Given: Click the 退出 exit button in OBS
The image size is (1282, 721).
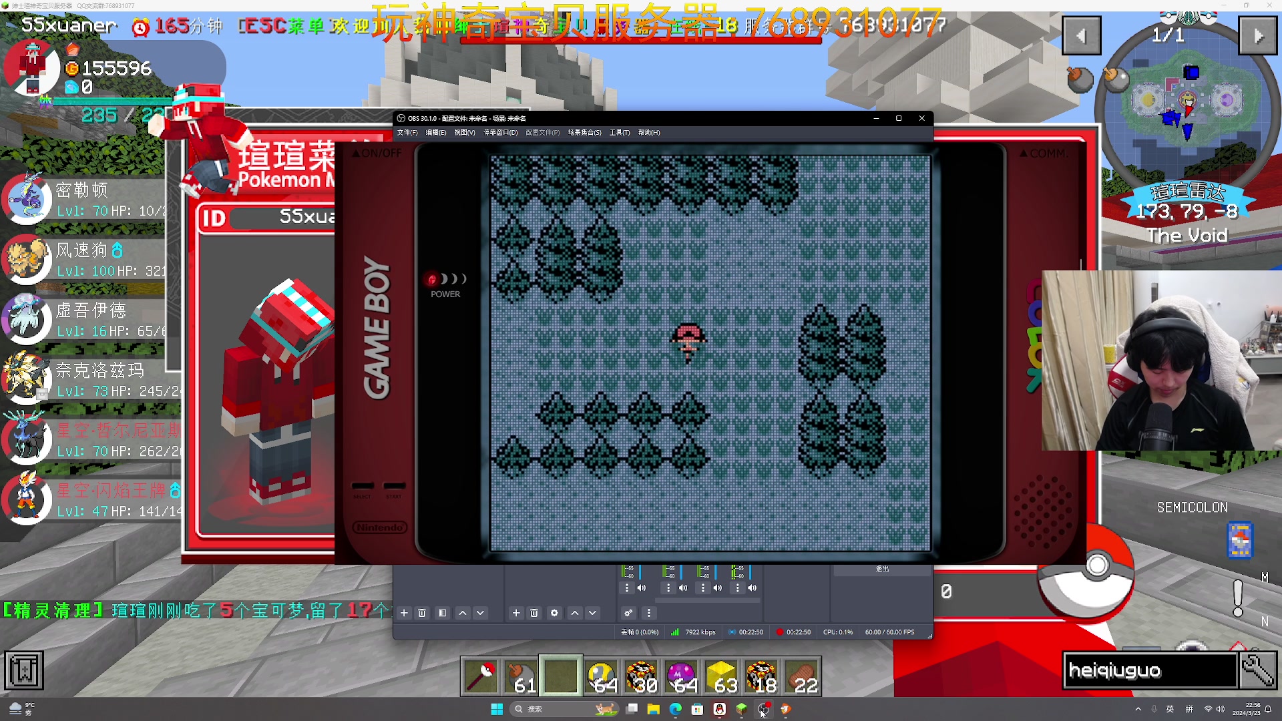Looking at the screenshot, I should click(x=882, y=569).
